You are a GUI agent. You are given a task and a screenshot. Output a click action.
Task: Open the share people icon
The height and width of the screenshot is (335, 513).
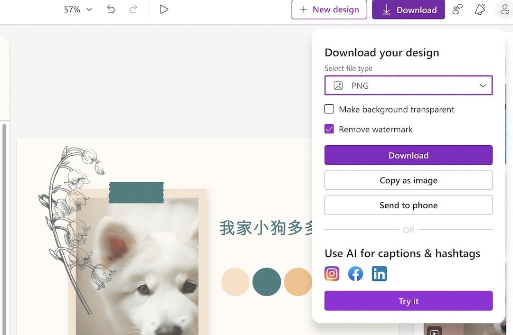click(x=457, y=9)
